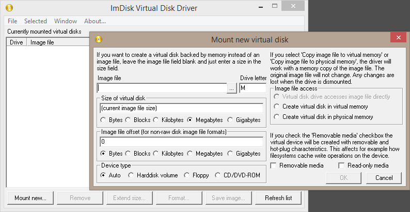Click the Drive letter field

point(253,88)
